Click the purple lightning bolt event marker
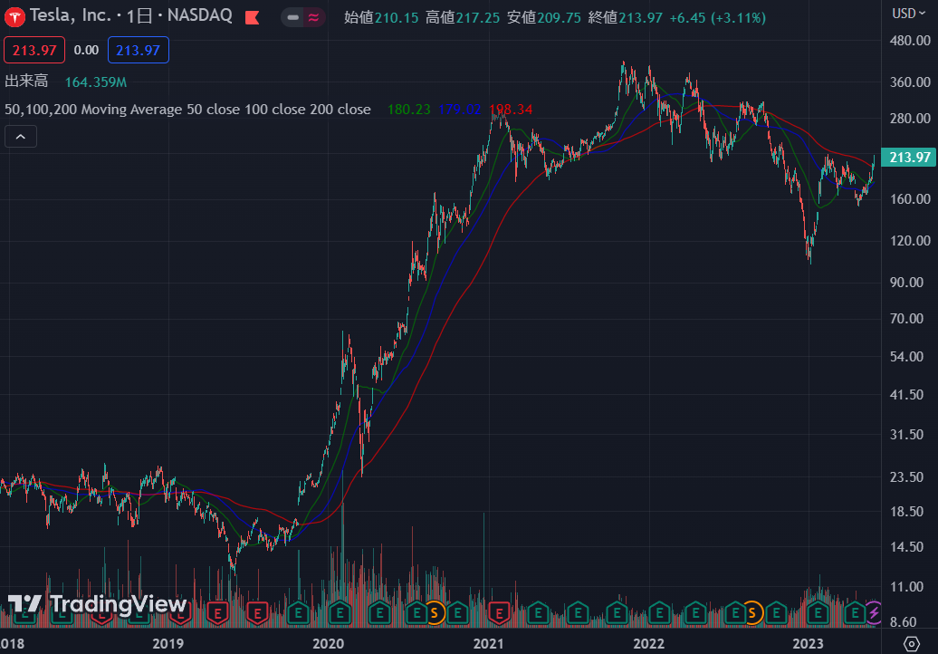Image resolution: width=938 pixels, height=654 pixels. coord(874,612)
